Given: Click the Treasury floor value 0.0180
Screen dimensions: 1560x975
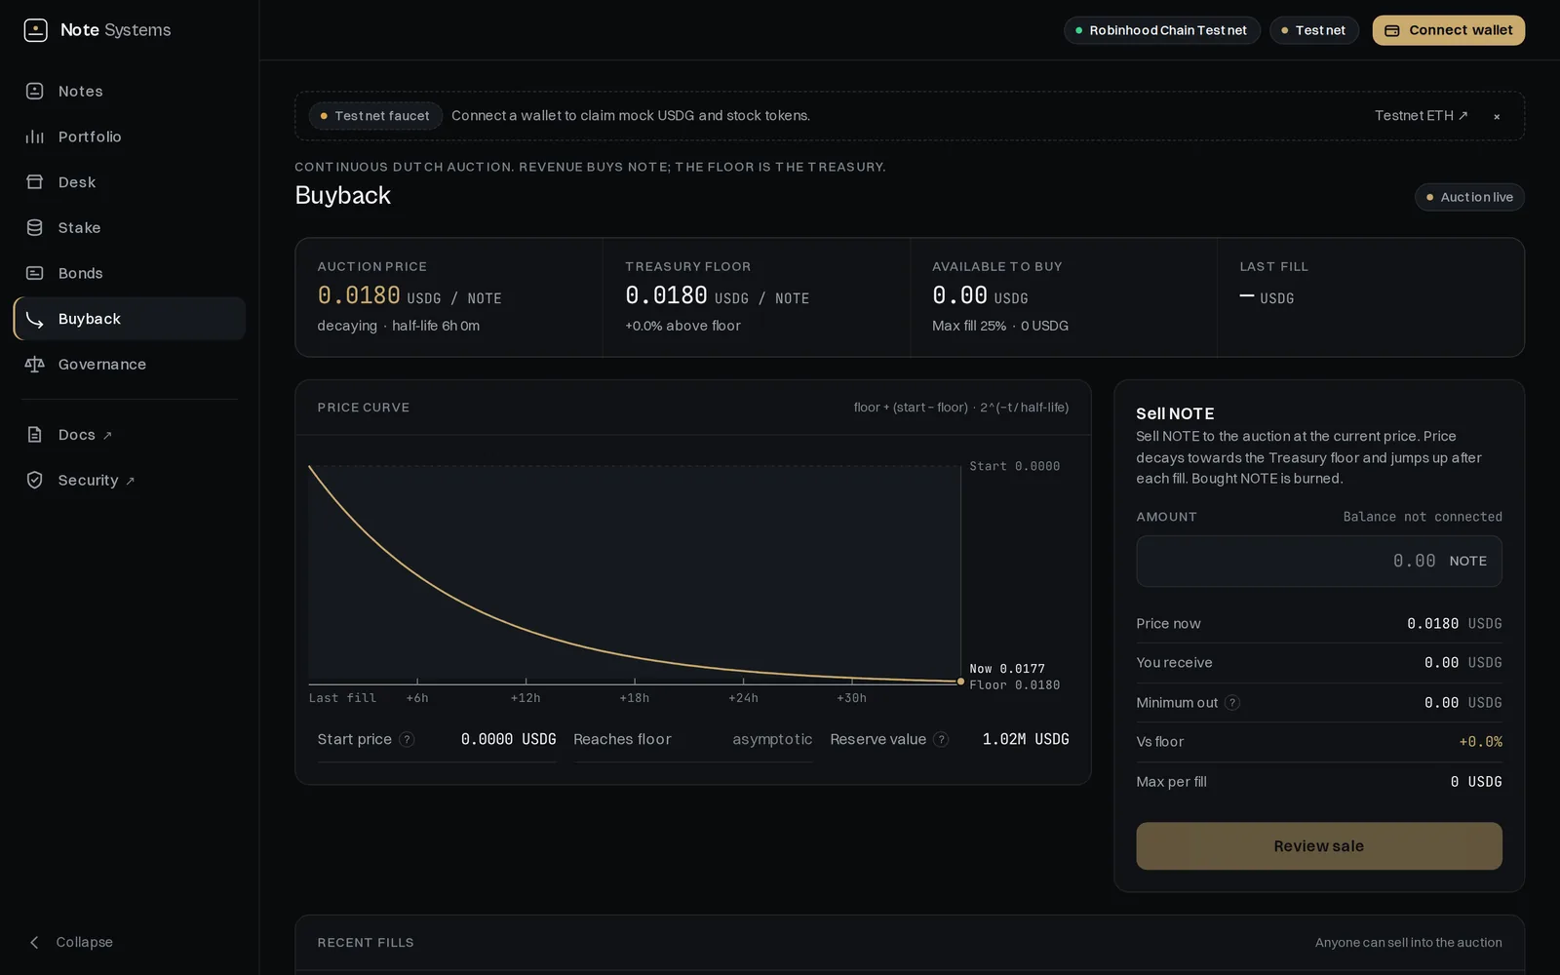Looking at the screenshot, I should click(666, 295).
